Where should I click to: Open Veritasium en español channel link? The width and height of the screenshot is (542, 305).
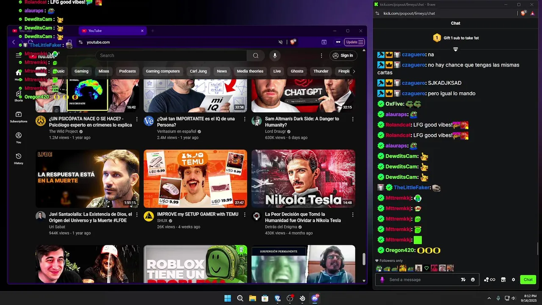pyautogui.click(x=177, y=131)
